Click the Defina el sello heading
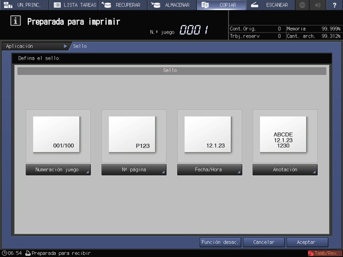 coord(38,58)
